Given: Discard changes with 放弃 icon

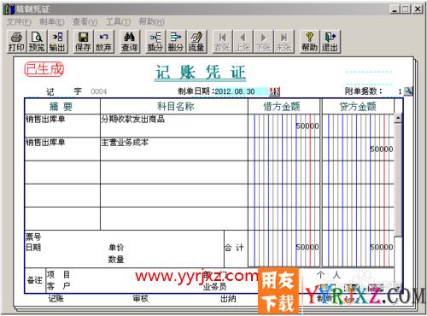Looking at the screenshot, I should point(103,42).
